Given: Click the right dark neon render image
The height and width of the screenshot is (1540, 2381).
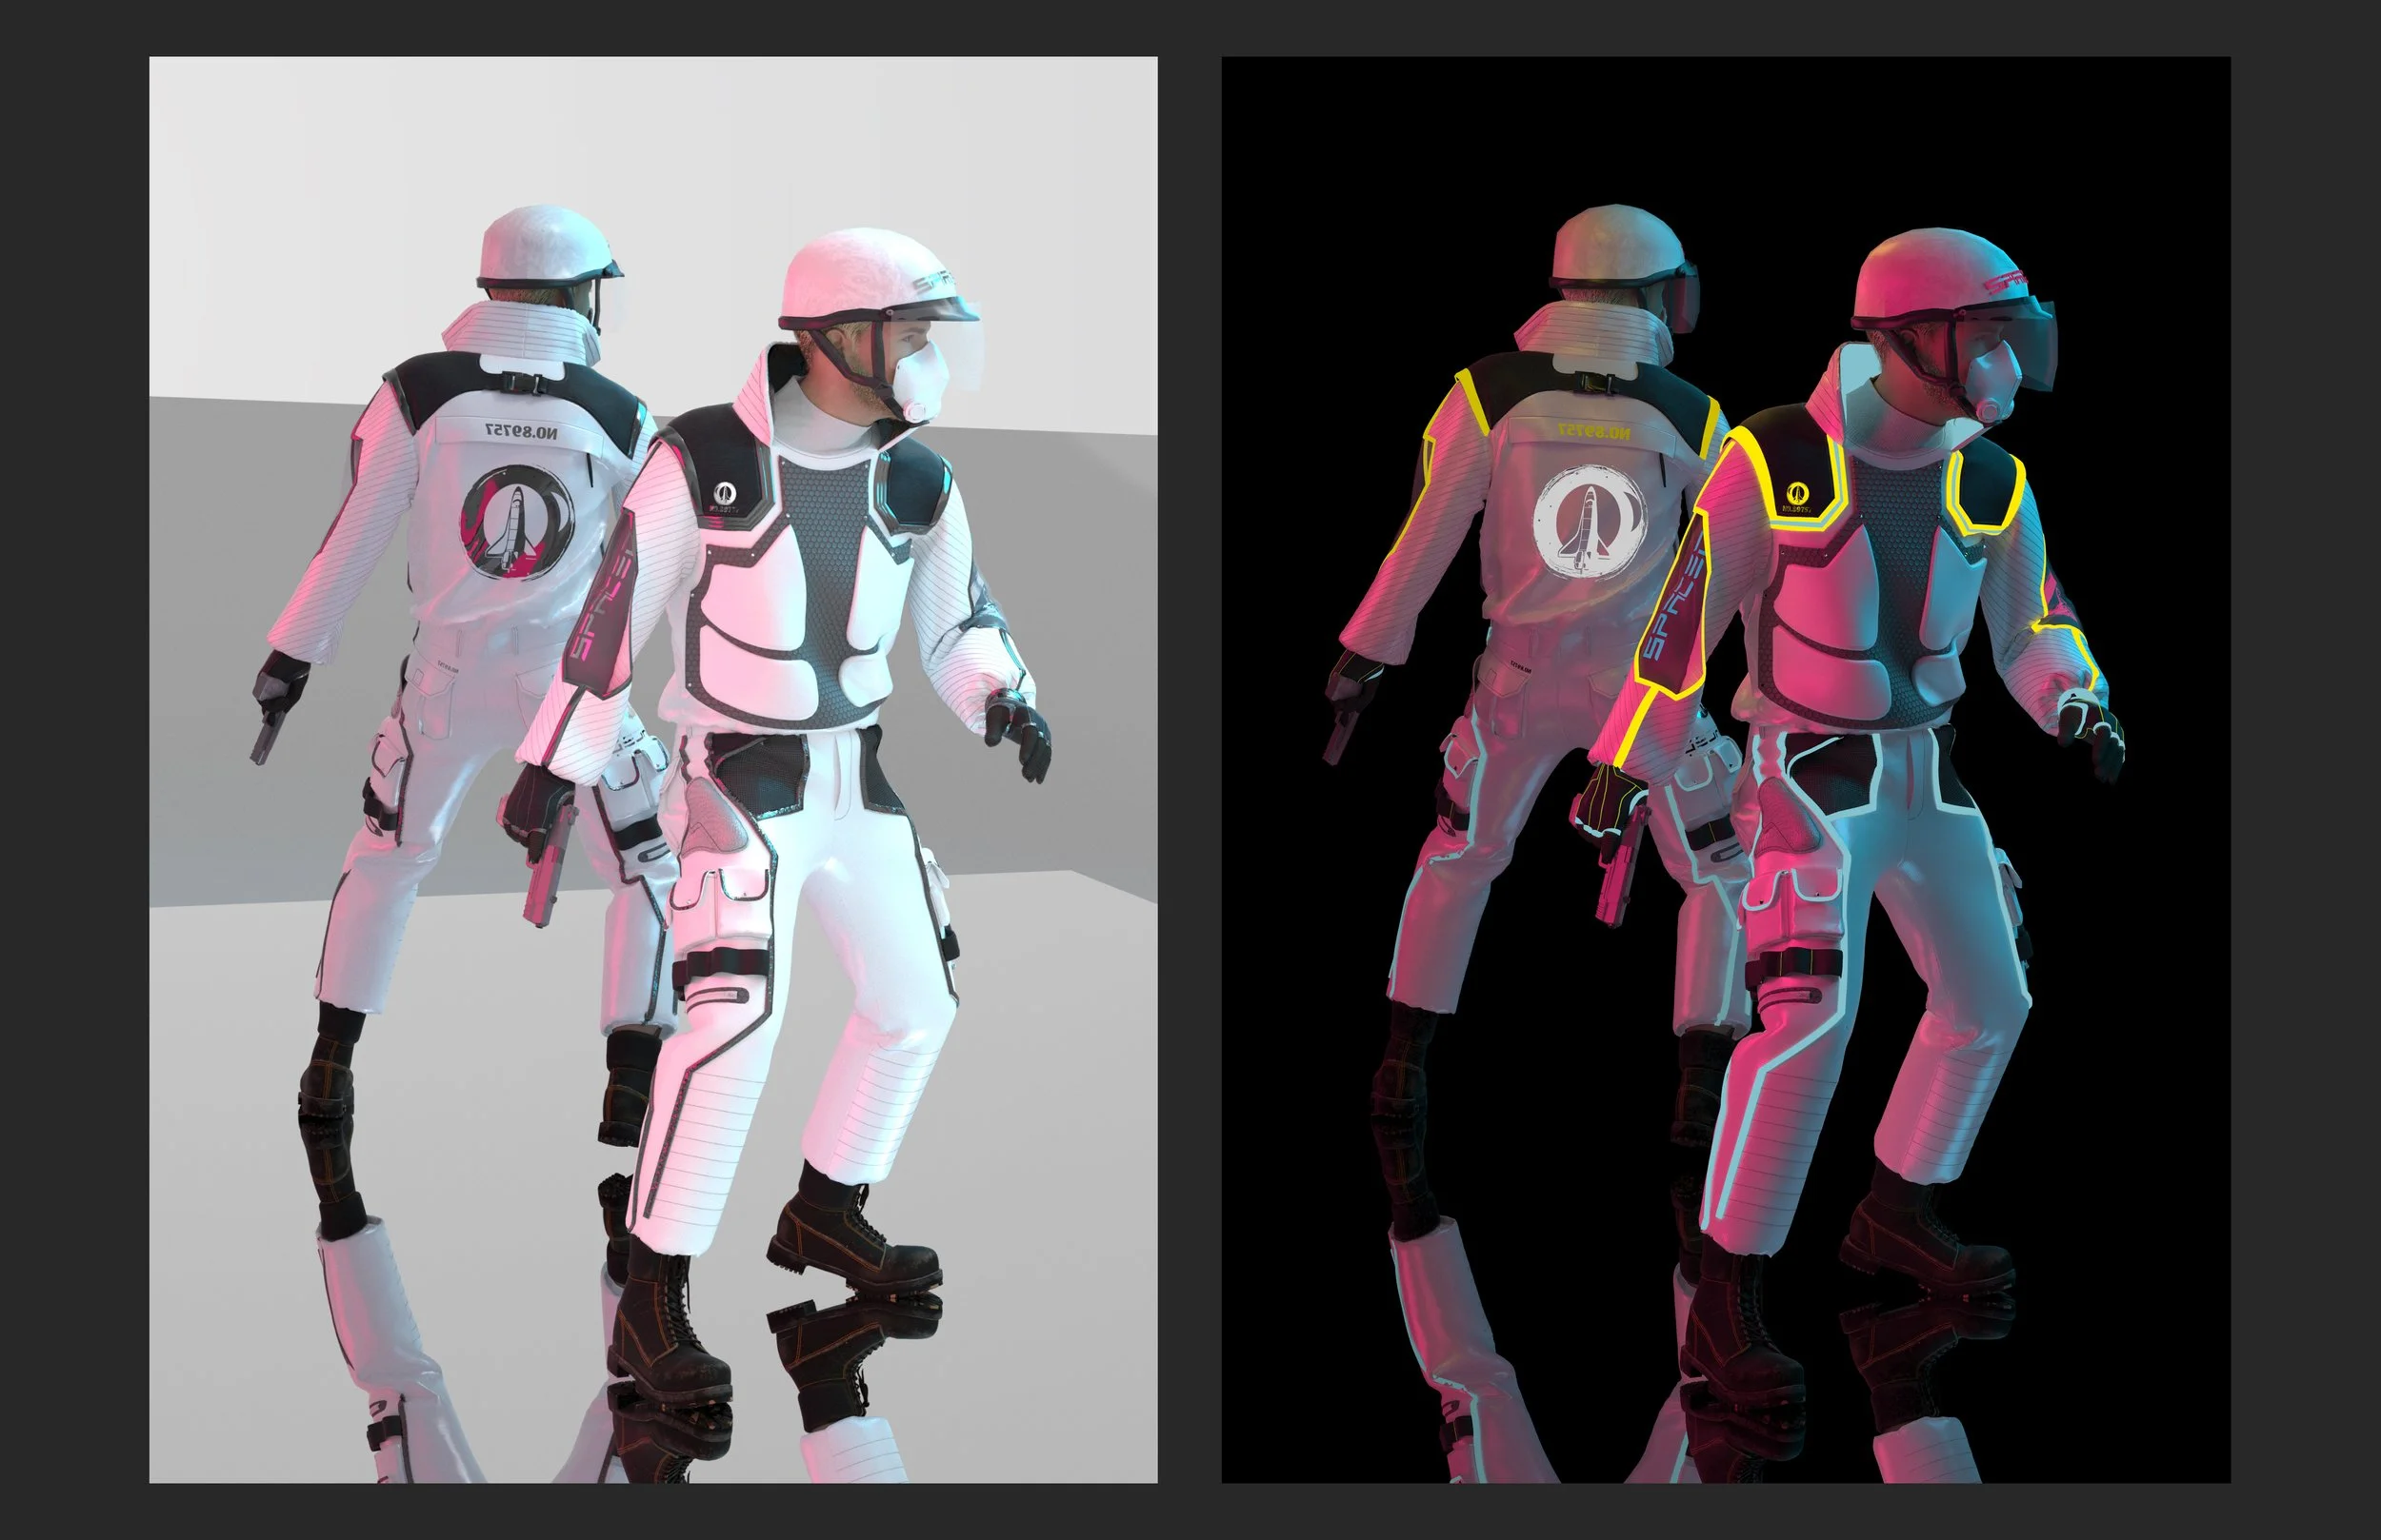Looking at the screenshot, I should tap(1726, 769).
